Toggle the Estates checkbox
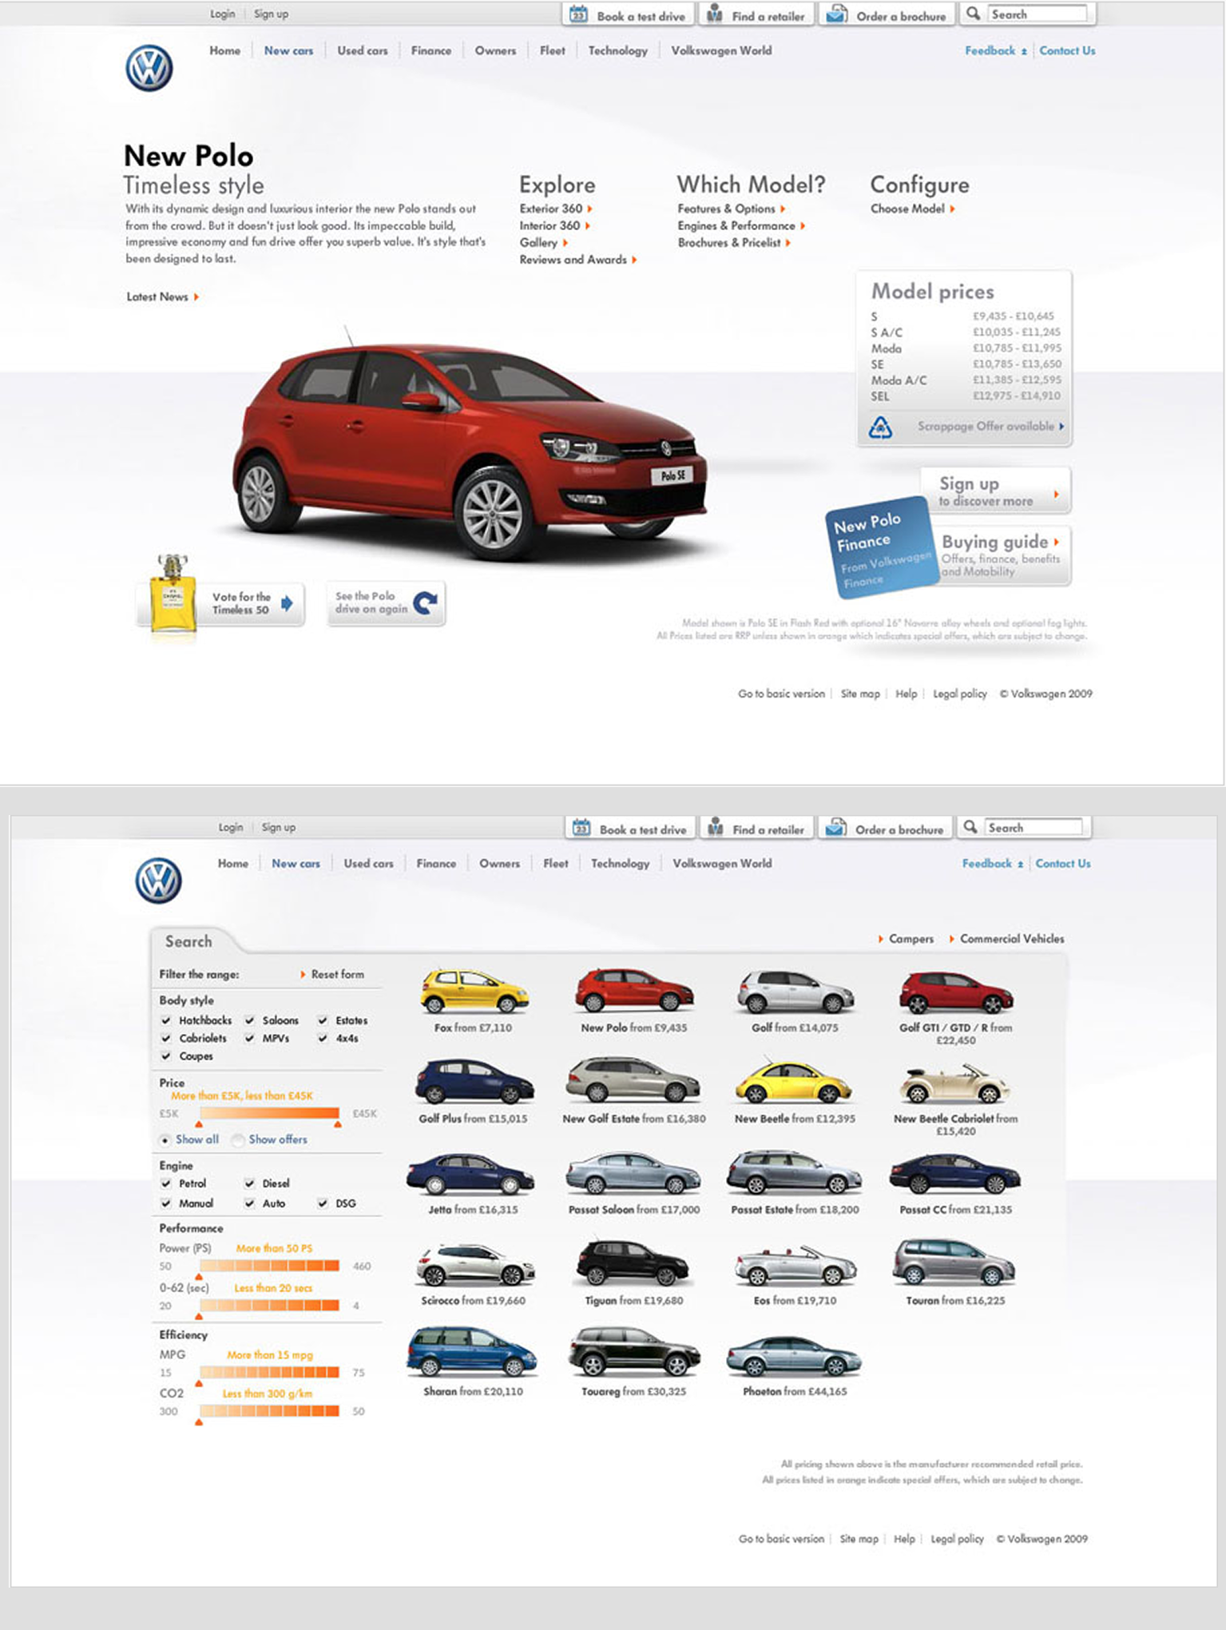 click(x=323, y=1020)
